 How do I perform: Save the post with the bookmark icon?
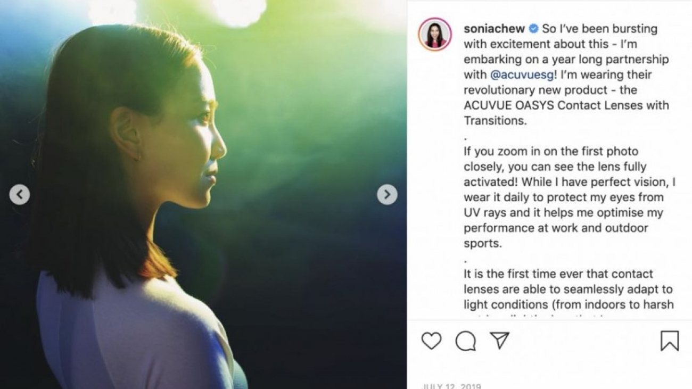click(670, 341)
